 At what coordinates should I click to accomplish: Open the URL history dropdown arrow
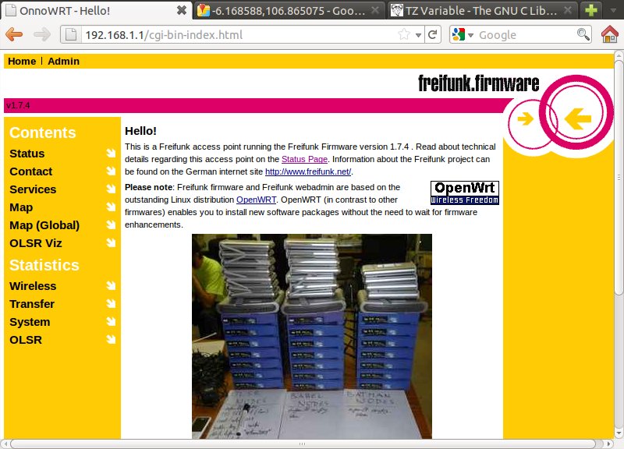pos(418,35)
